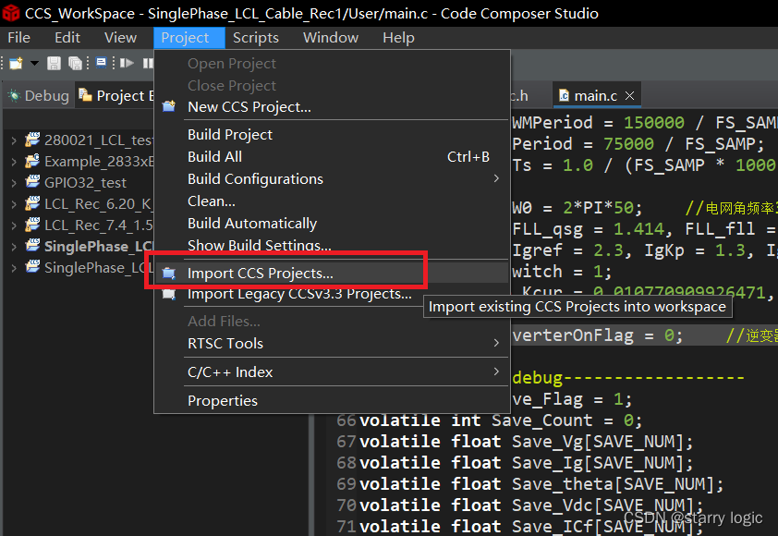Image resolution: width=778 pixels, height=536 pixels.
Task: Switch to the Debug view tab
Action: (x=39, y=95)
